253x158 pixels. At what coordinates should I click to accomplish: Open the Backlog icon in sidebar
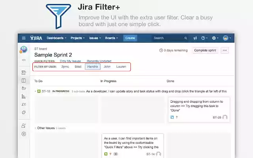pyautogui.click(x=24, y=73)
